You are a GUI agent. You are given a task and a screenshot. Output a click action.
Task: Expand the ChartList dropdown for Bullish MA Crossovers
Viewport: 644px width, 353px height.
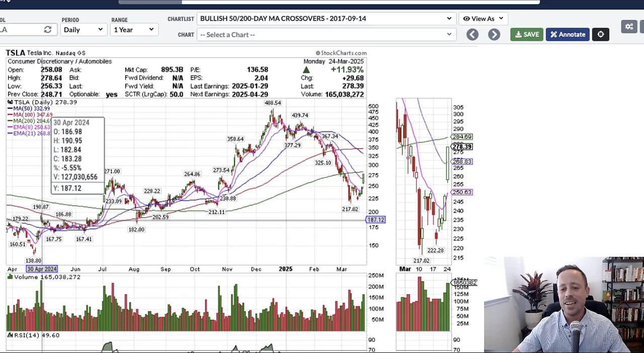(326, 19)
